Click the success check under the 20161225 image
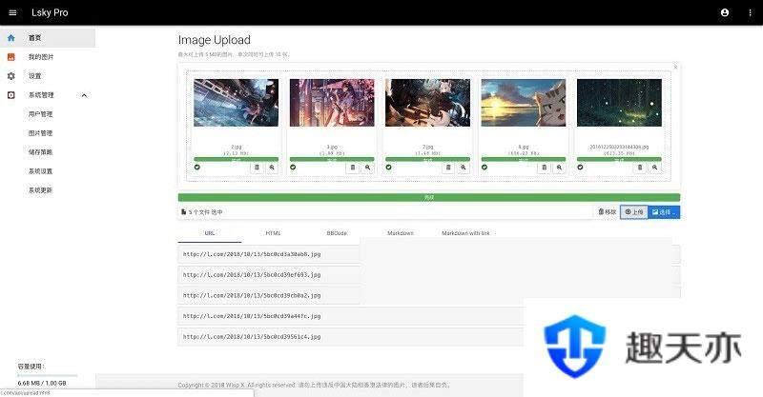763x397 pixels. click(580, 168)
